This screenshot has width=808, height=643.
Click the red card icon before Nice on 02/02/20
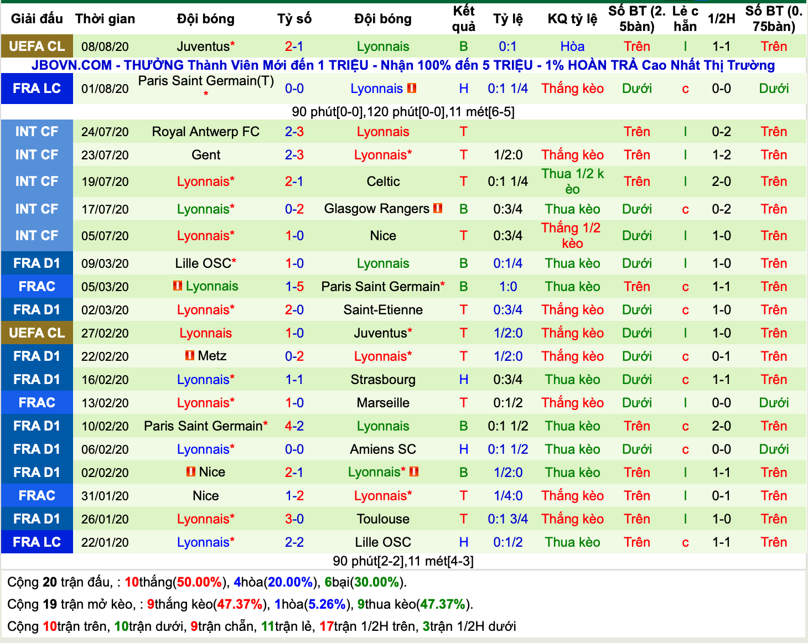click(x=191, y=472)
